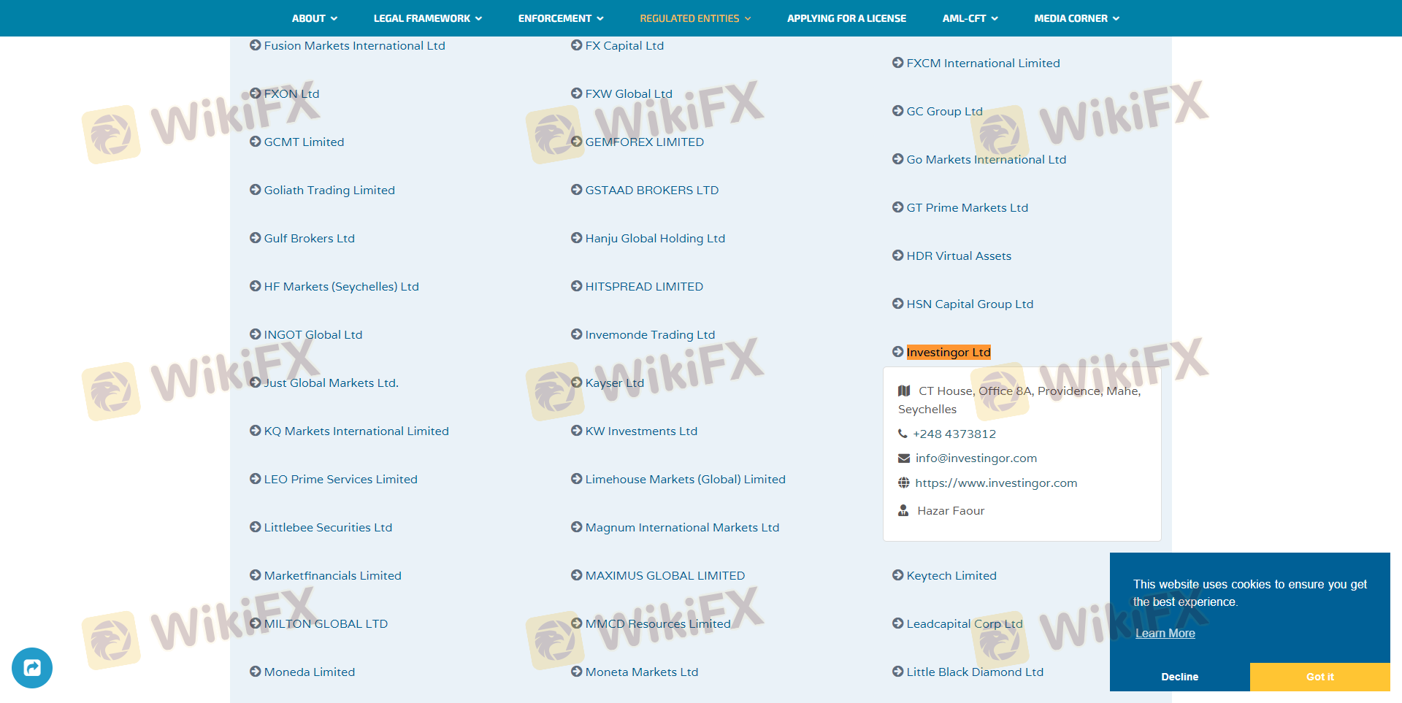Click arrow icon beside Invemonde Trading Ltd
This screenshot has width=1402, height=703.
click(x=577, y=334)
